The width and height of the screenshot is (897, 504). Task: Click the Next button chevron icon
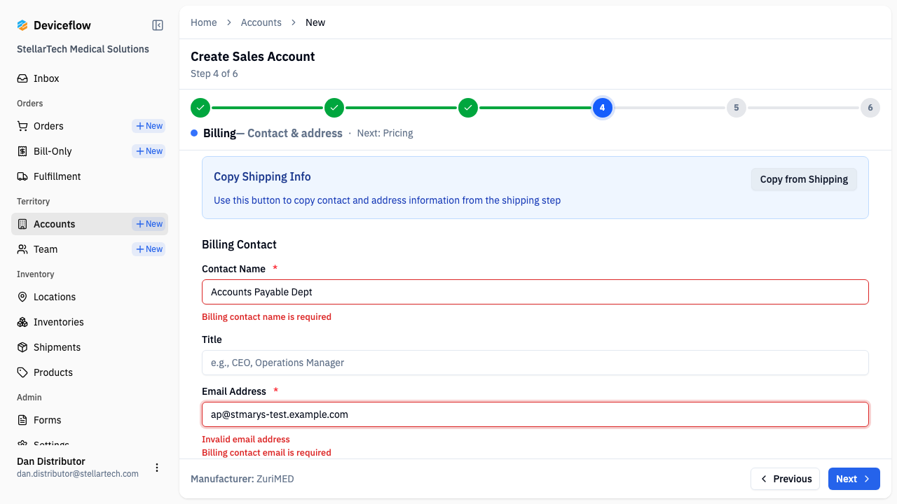point(867,479)
